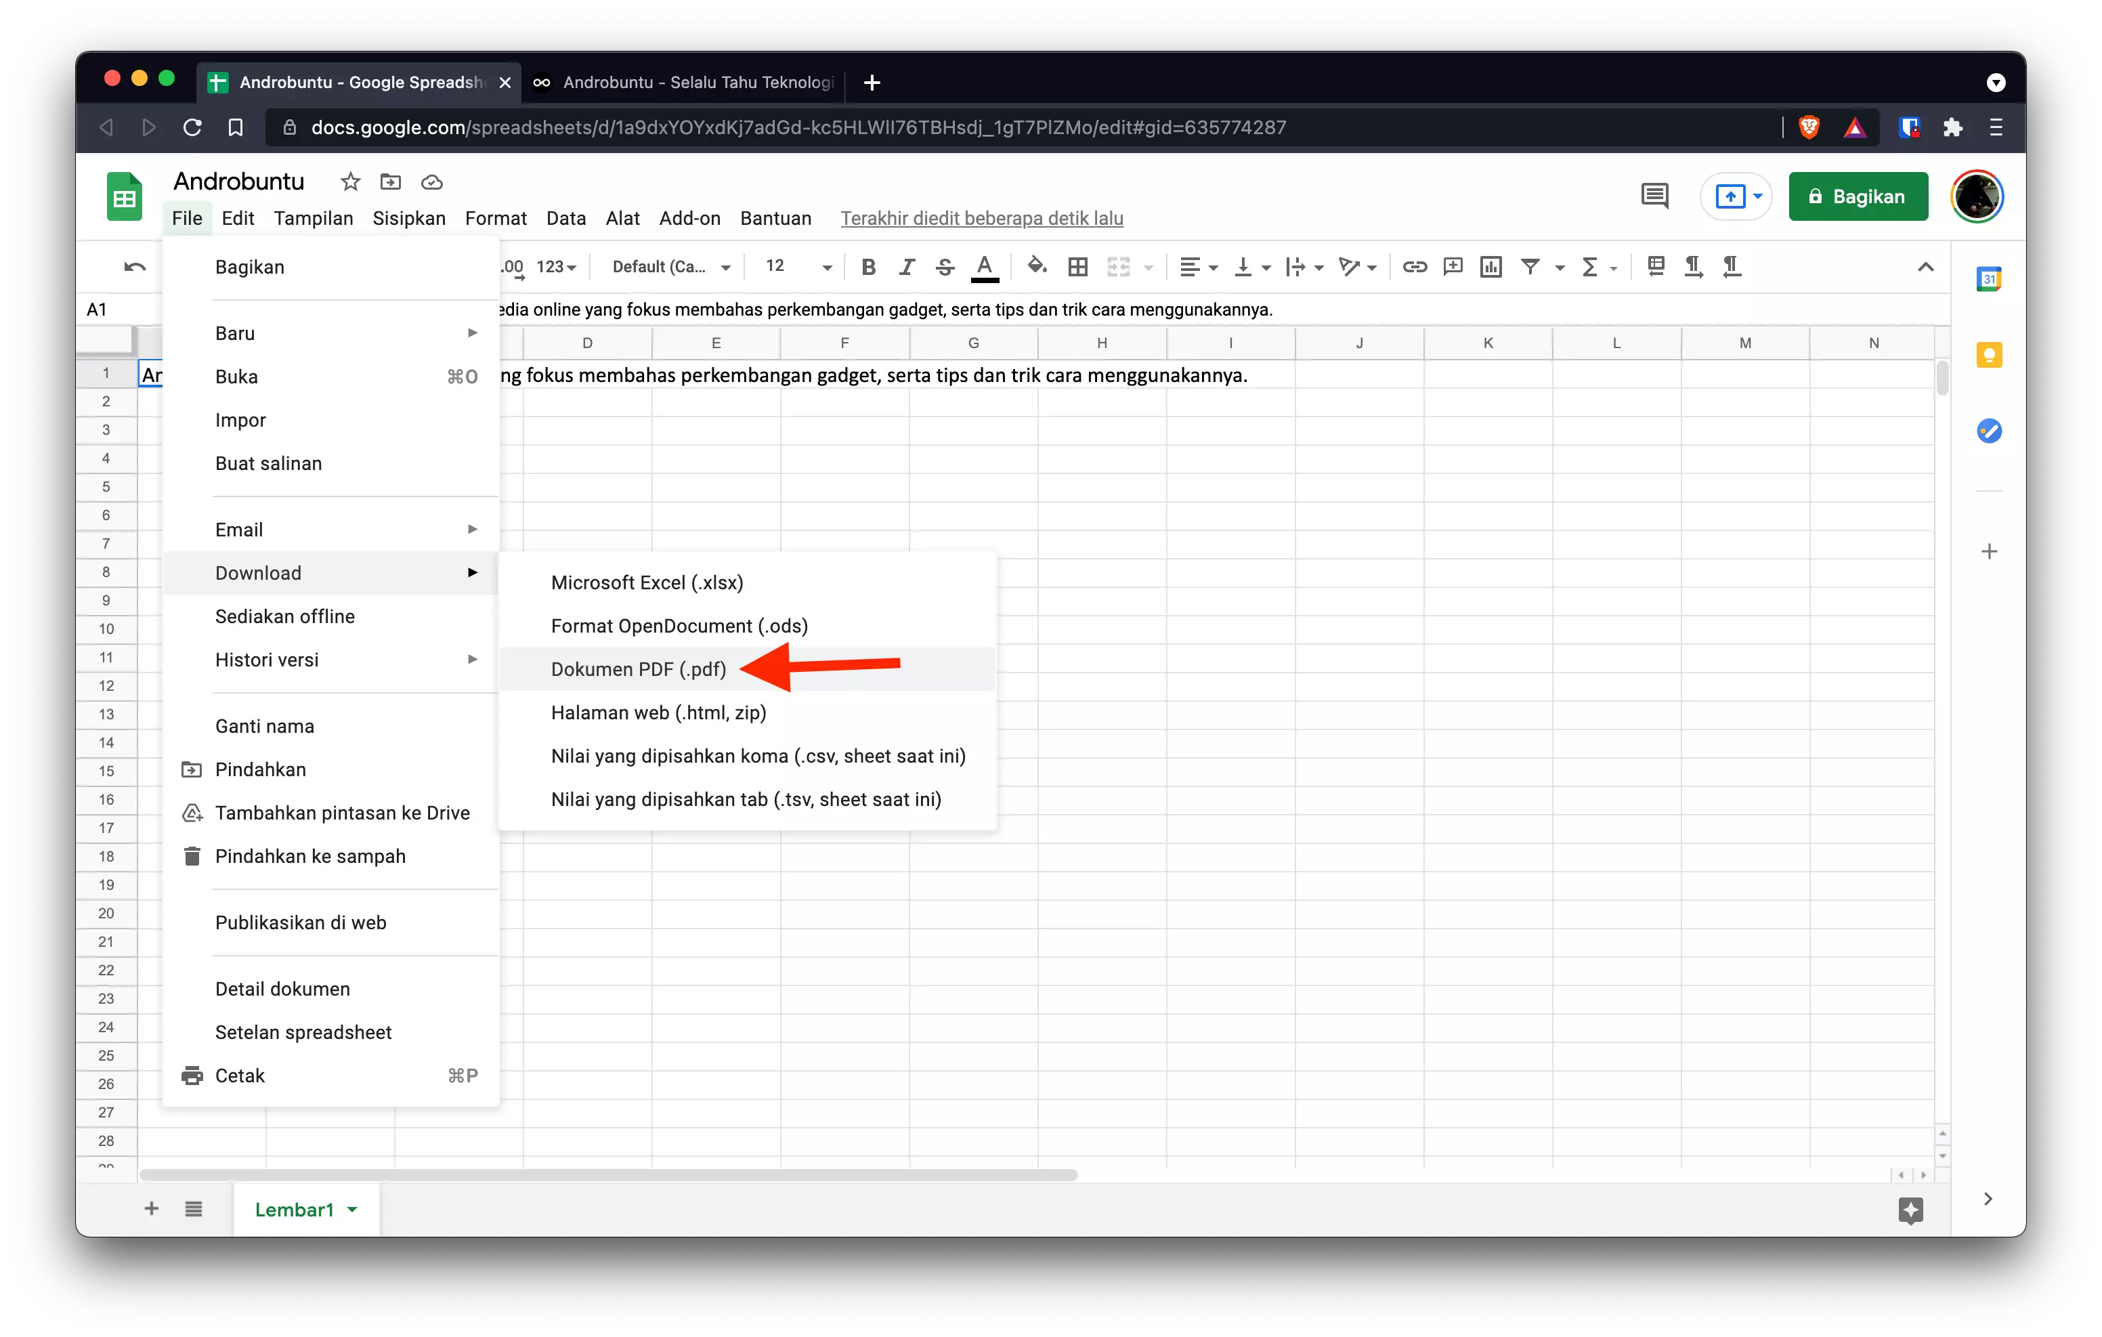Viewport: 2102px width, 1337px height.
Task: Select Dokumen PDF (.pdf) download option
Action: 638,669
